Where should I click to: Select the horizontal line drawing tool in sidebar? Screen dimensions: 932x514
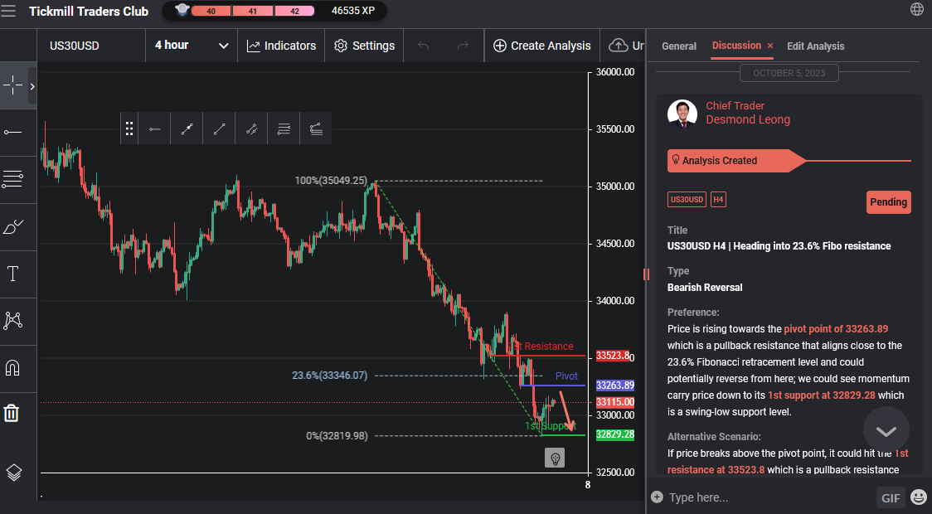coord(12,132)
